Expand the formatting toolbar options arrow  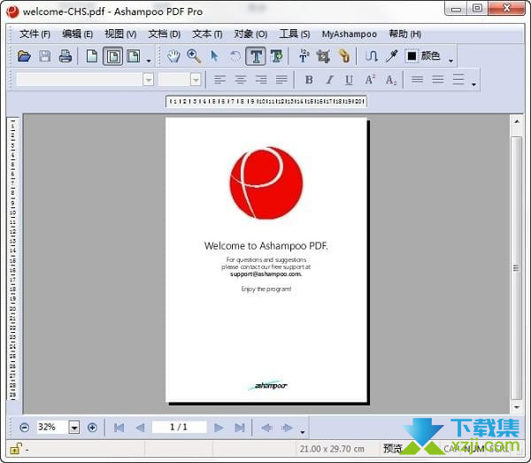(473, 84)
